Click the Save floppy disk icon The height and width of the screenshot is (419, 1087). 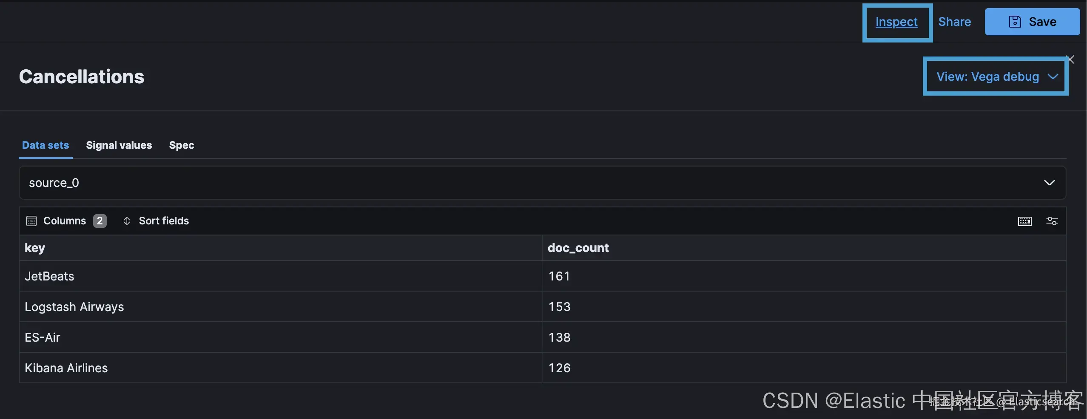(x=1015, y=22)
